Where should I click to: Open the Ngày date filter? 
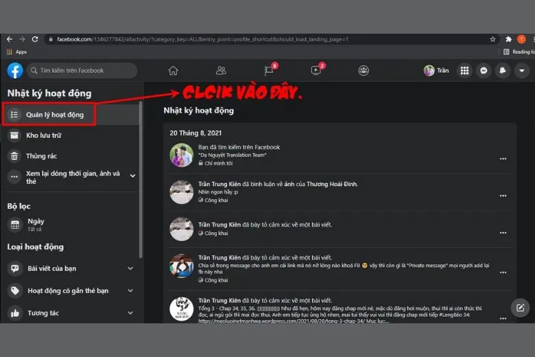[71, 224]
